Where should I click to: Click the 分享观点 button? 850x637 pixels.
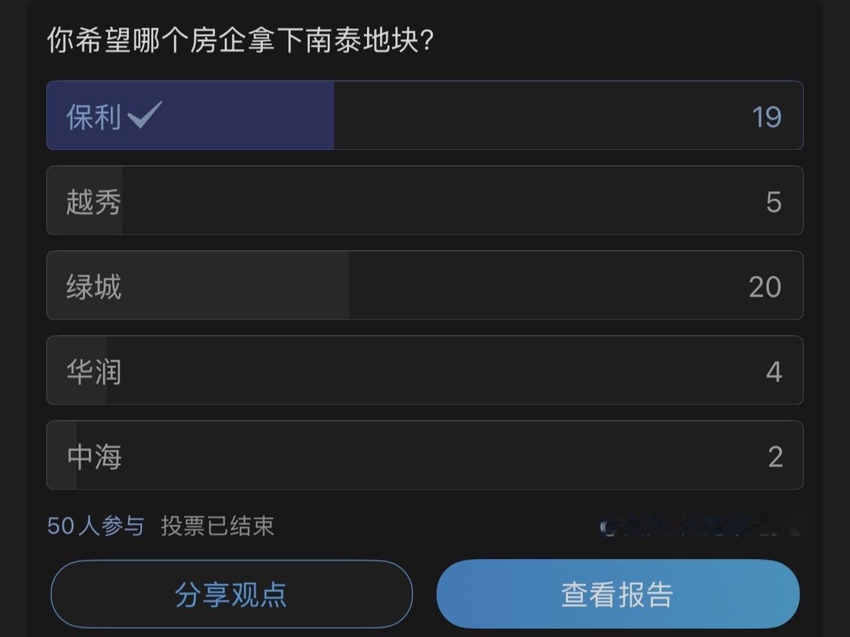tap(231, 595)
